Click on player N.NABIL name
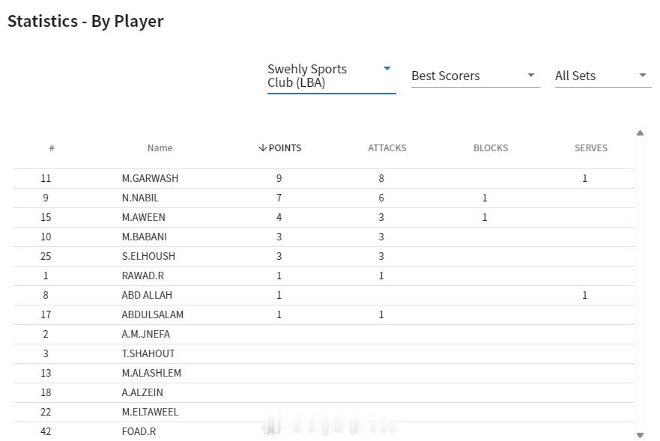The image size is (660, 441). (140, 198)
